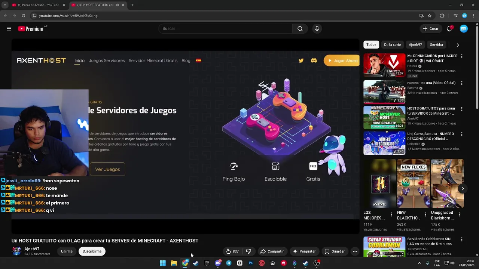Click the browser address bar URL
The width and height of the screenshot is (479, 269).
(x=68, y=16)
